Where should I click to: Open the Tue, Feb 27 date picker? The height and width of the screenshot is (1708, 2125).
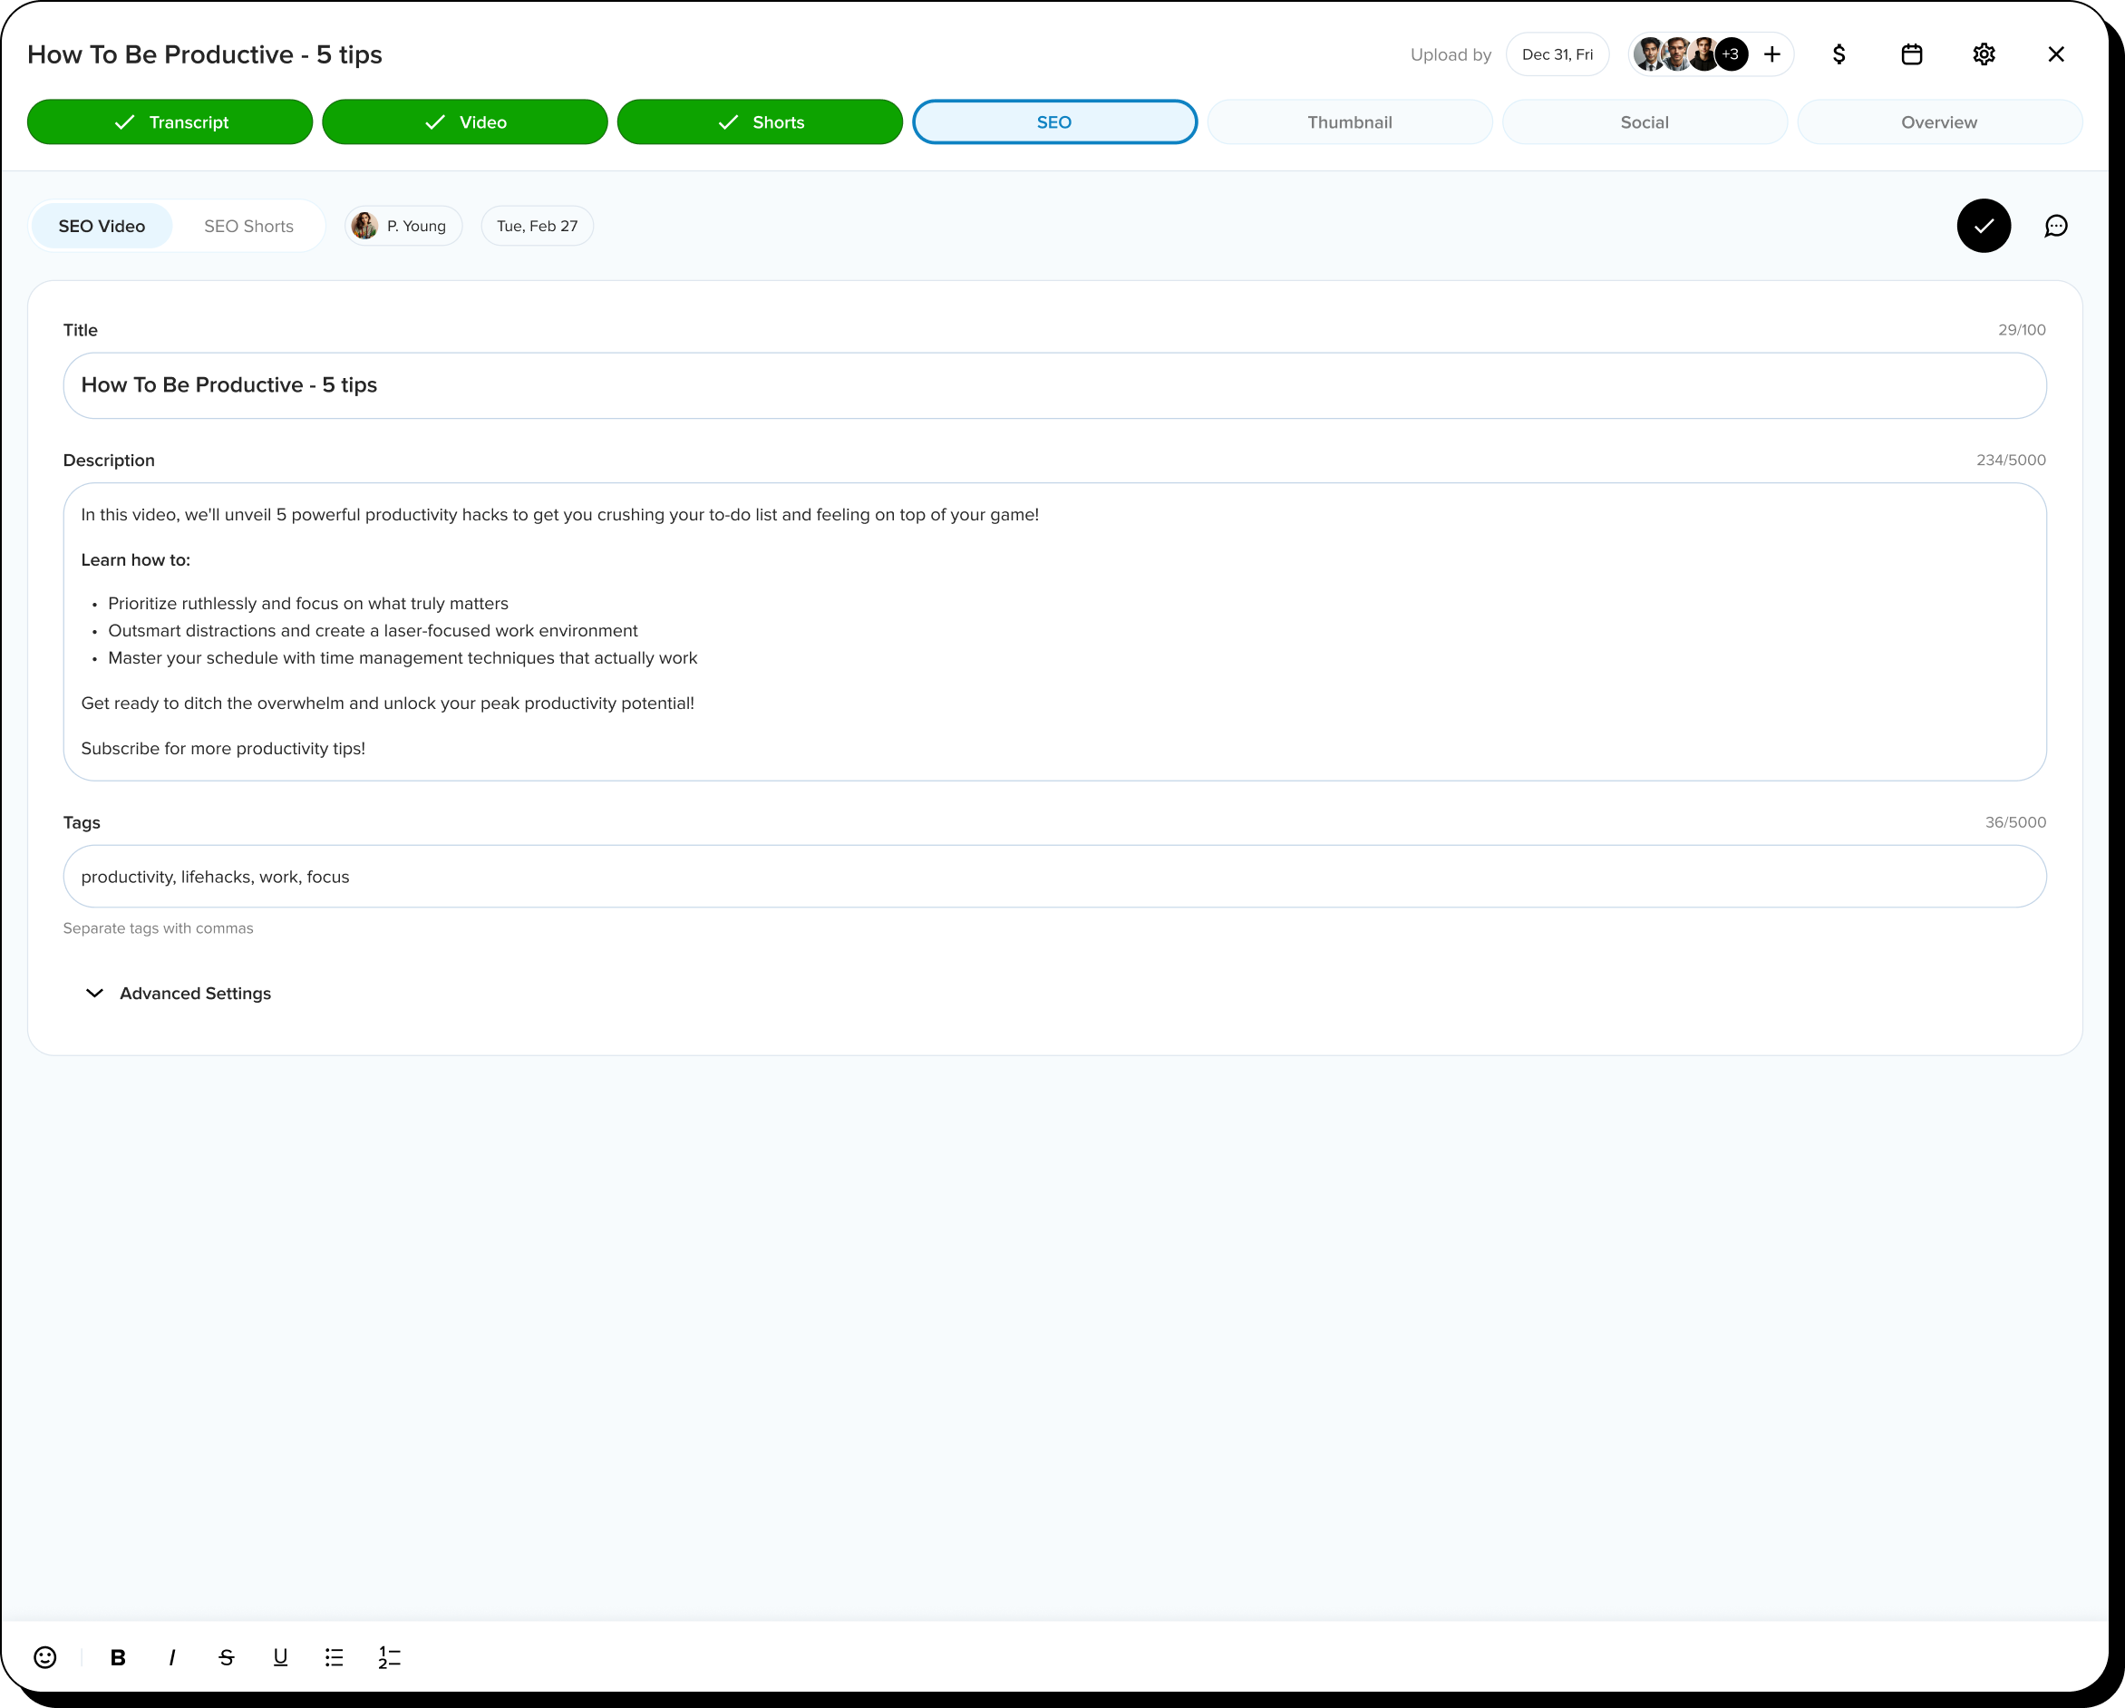pos(538,226)
